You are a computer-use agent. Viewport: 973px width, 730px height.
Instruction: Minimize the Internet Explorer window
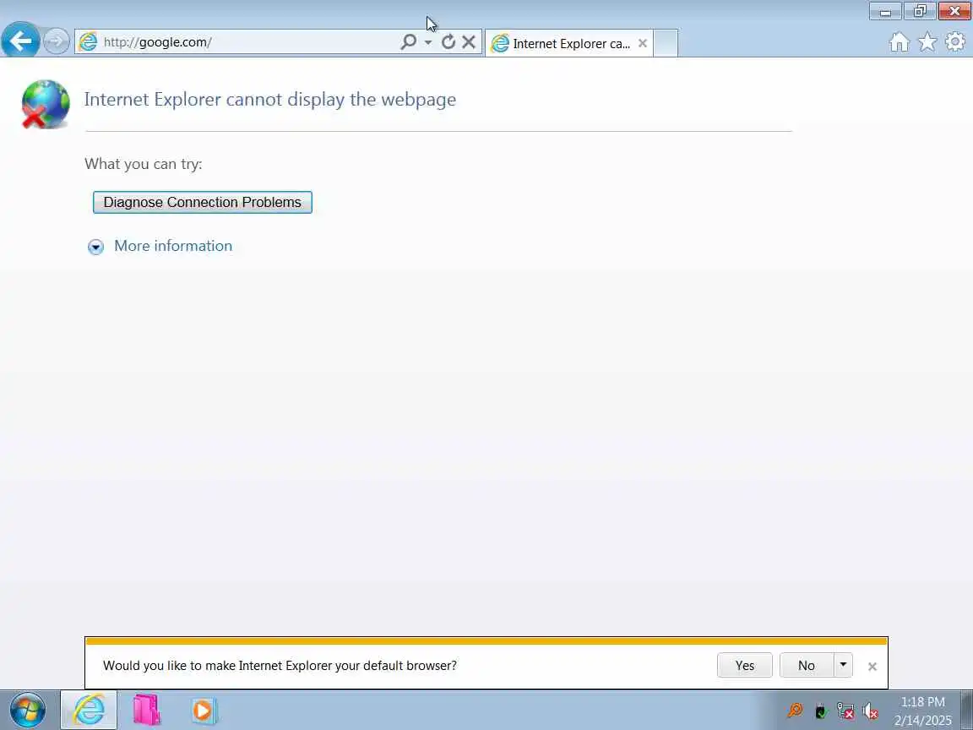point(885,11)
